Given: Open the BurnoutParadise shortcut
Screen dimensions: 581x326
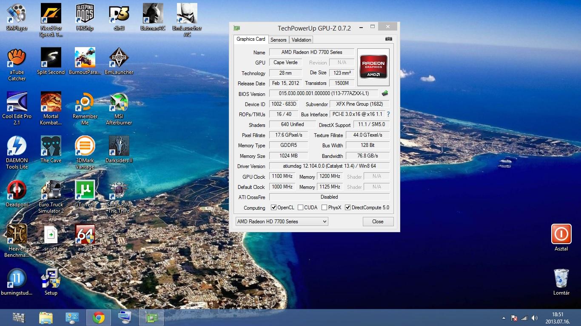Looking at the screenshot, I should [x=85, y=61].
